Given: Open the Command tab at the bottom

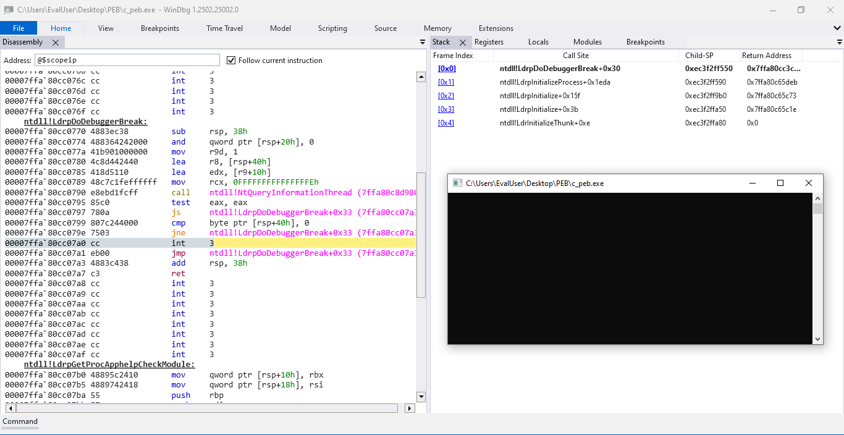Looking at the screenshot, I should pyautogui.click(x=20, y=421).
